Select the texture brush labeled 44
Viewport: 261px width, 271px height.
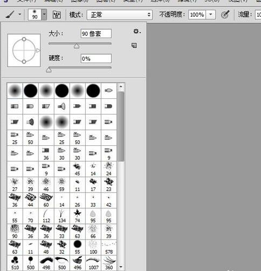[x=30, y=200]
